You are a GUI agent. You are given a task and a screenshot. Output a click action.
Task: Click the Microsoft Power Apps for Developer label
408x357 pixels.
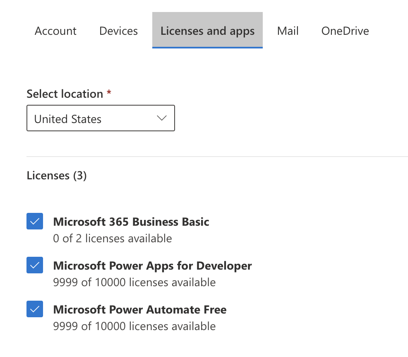[152, 266]
